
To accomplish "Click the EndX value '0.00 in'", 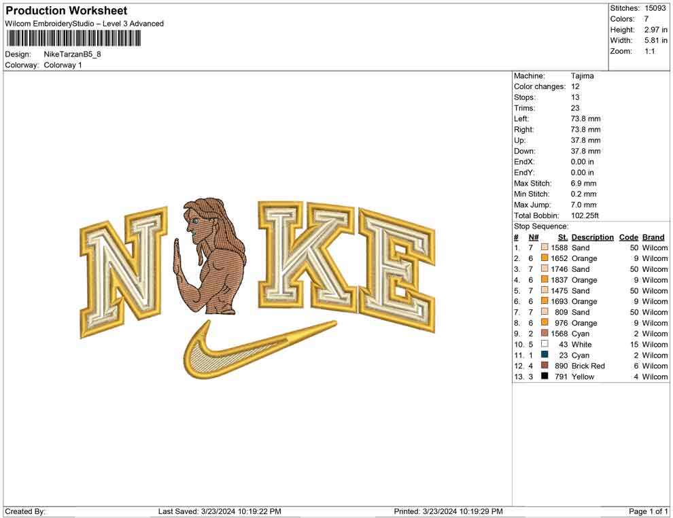I will pyautogui.click(x=583, y=161).
